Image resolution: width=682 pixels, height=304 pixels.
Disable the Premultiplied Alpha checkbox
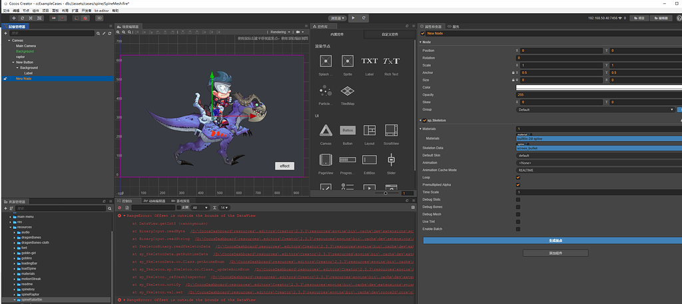pos(518,185)
